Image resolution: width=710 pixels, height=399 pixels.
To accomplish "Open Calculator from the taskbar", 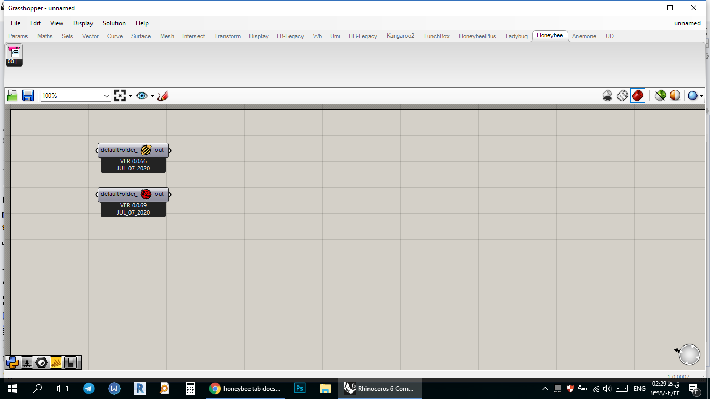I will pyautogui.click(x=190, y=388).
